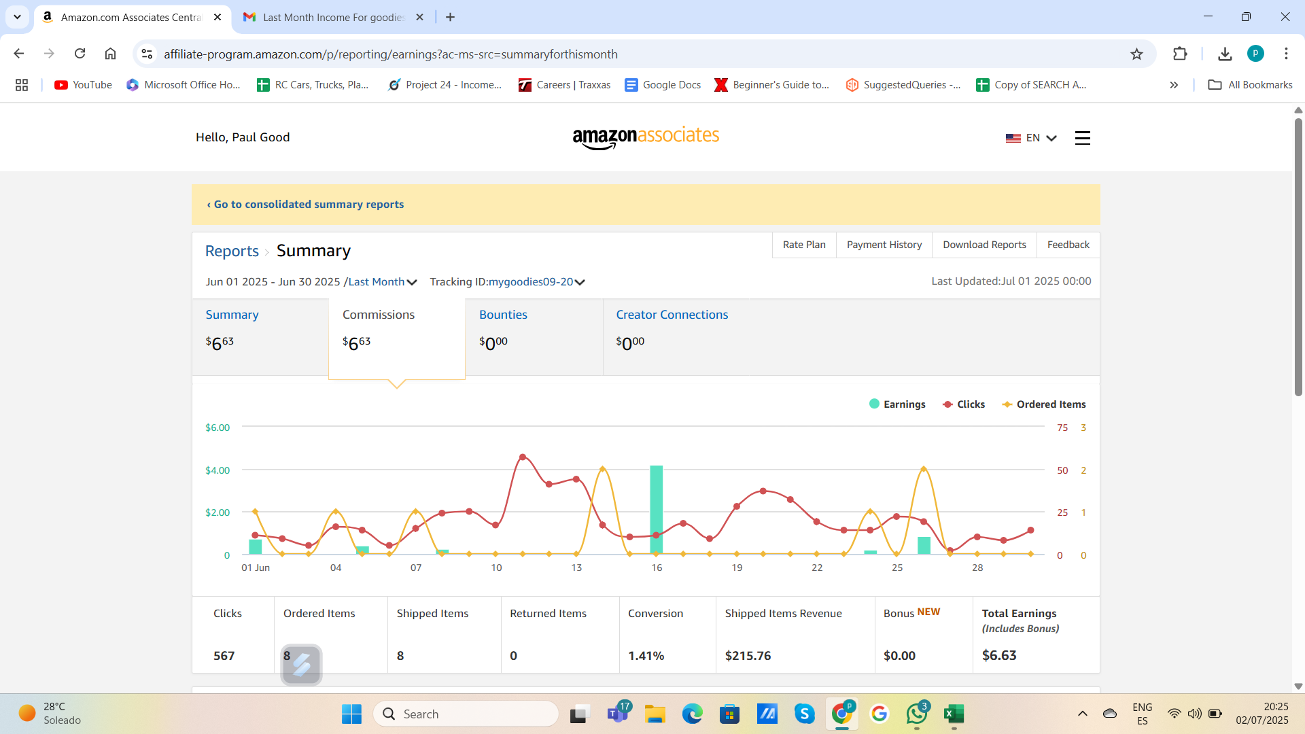This screenshot has height=734, width=1305.
Task: Select the Bounties tab
Action: [534, 337]
